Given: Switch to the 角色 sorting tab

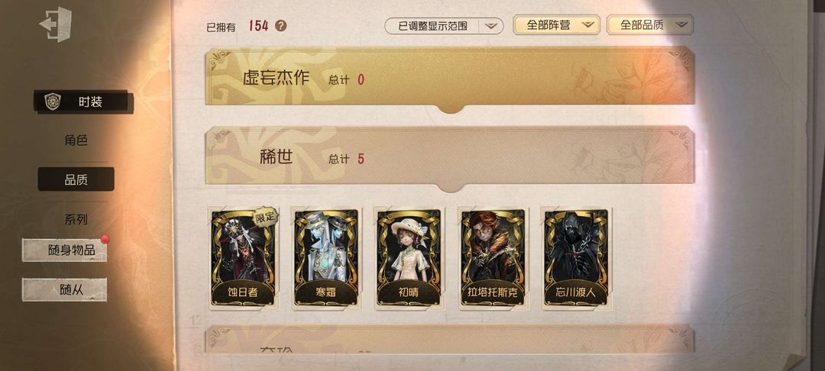Looking at the screenshot, I should pos(76,140).
